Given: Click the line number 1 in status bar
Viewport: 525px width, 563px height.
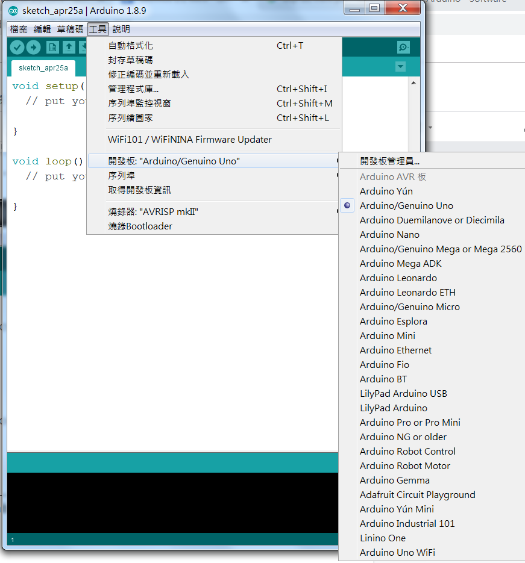Looking at the screenshot, I should (x=13, y=540).
